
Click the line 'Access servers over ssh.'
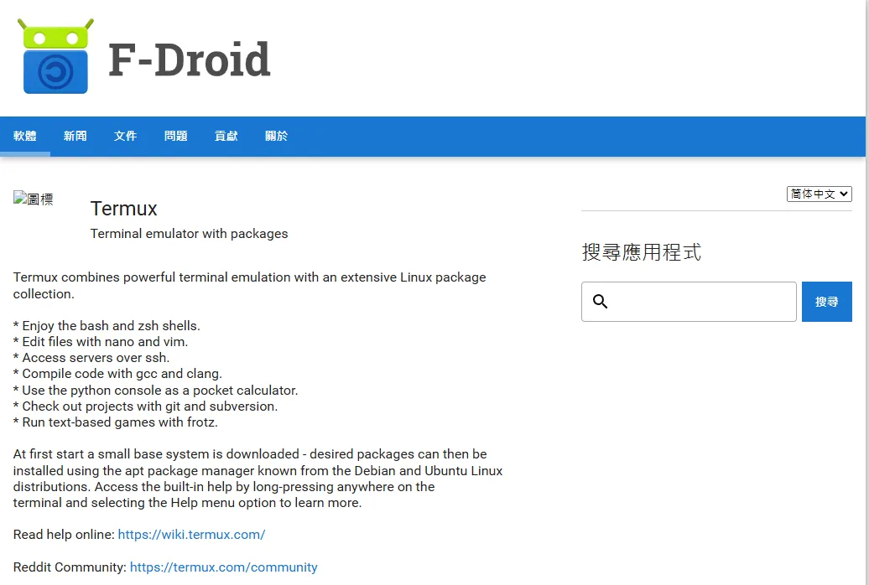pos(91,358)
